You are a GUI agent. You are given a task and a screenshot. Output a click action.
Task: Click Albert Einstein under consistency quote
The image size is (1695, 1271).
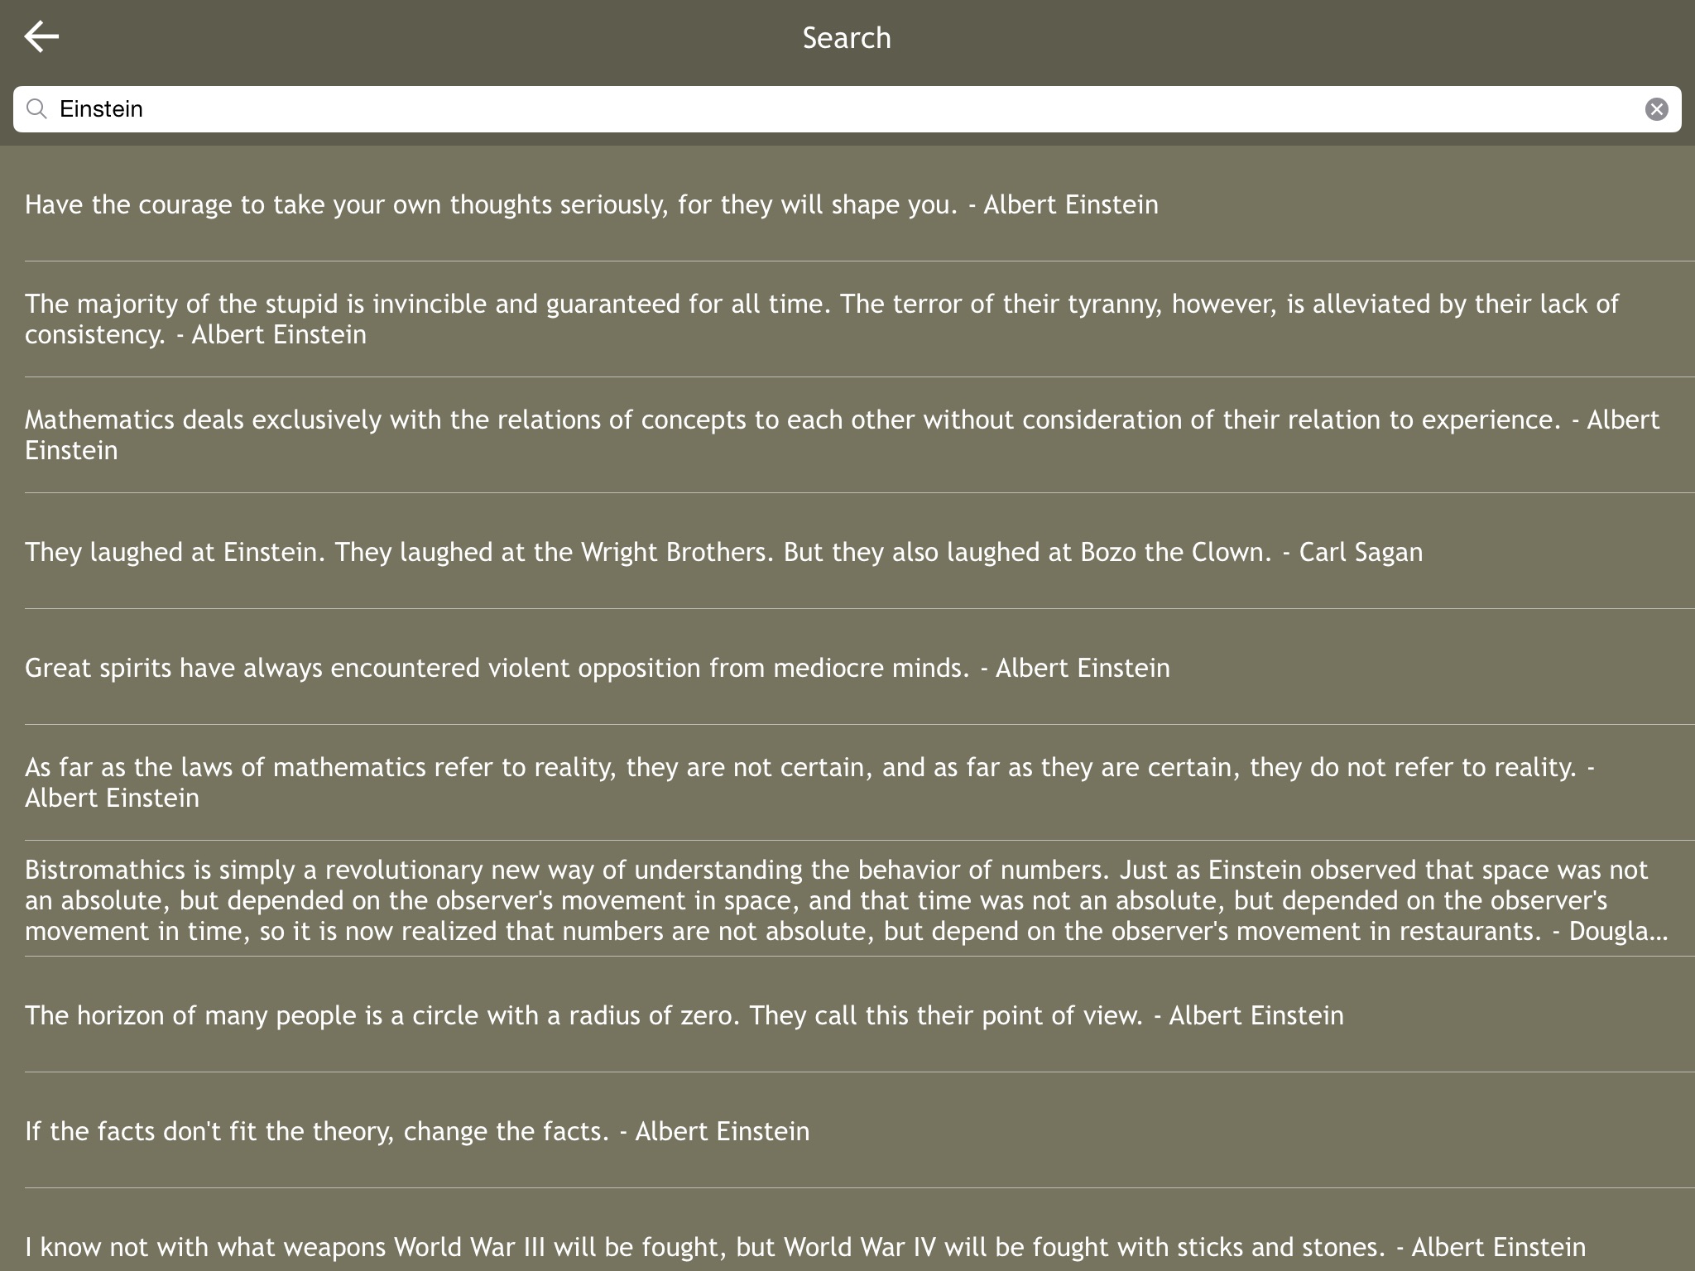[279, 334]
